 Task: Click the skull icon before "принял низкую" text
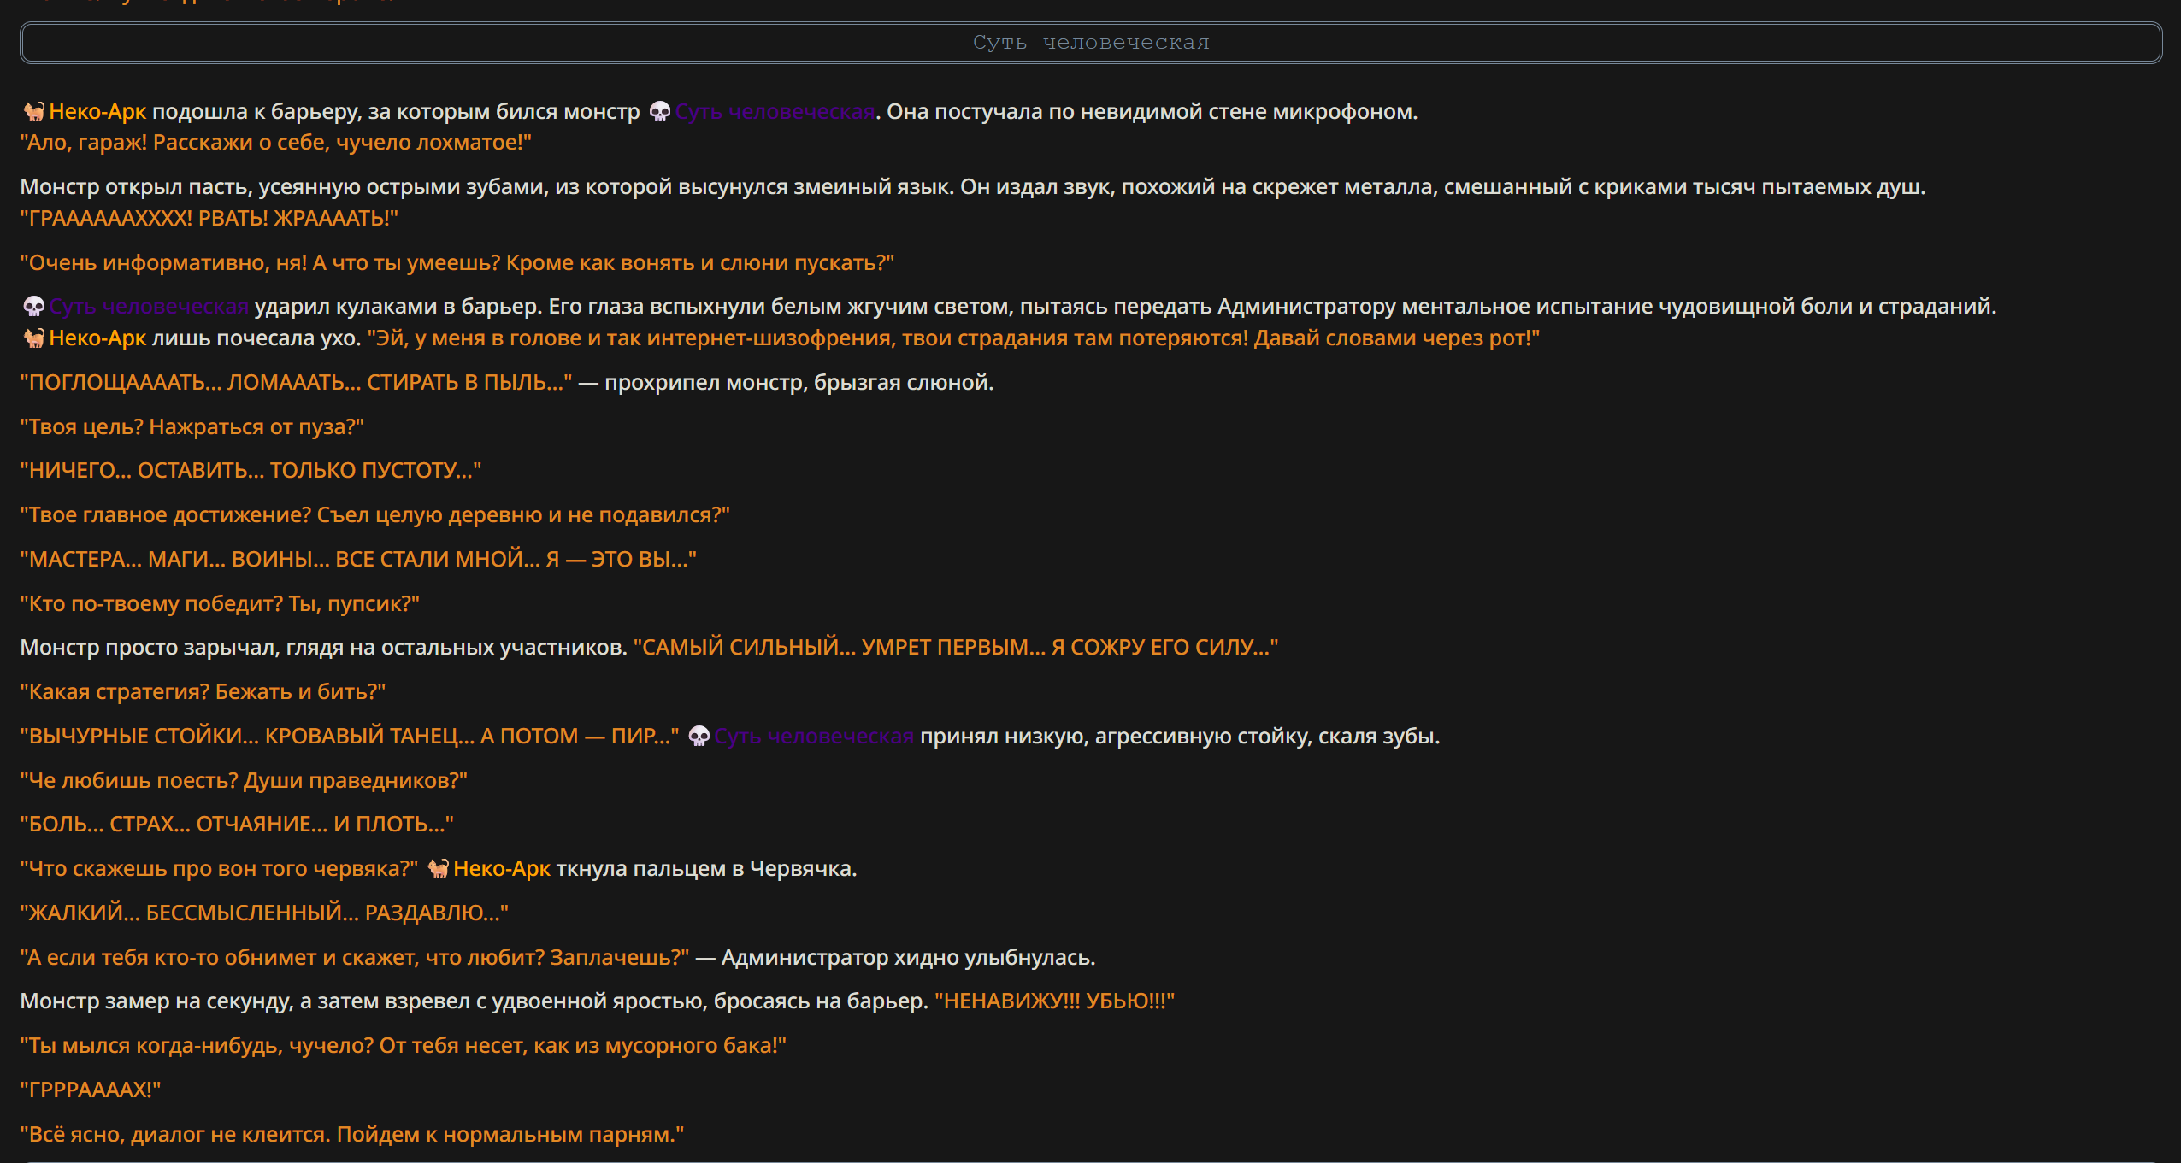699,737
